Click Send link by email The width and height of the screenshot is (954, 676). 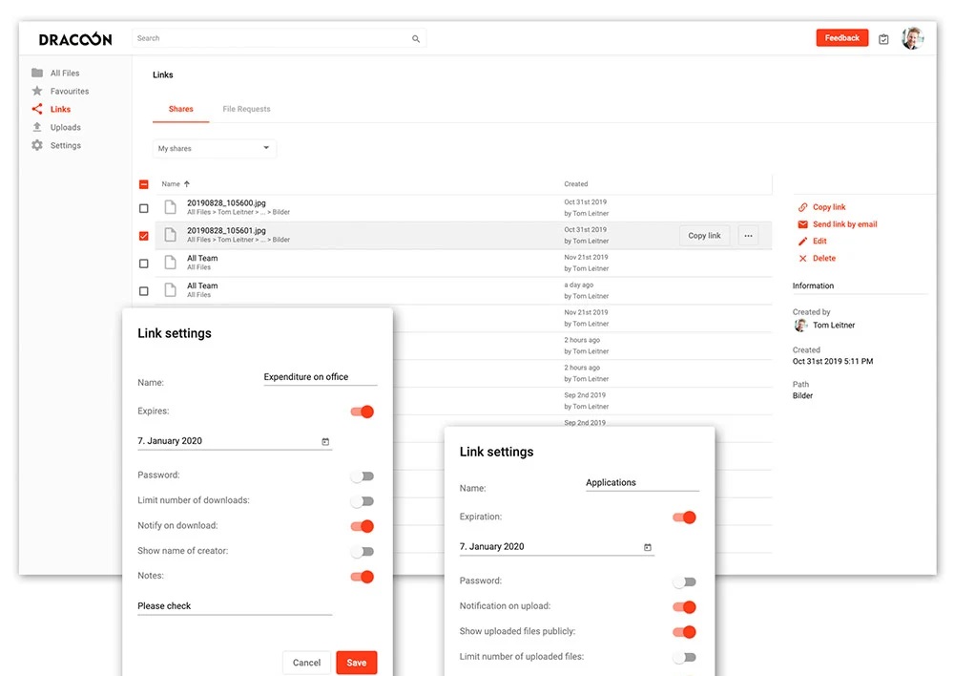pos(844,225)
